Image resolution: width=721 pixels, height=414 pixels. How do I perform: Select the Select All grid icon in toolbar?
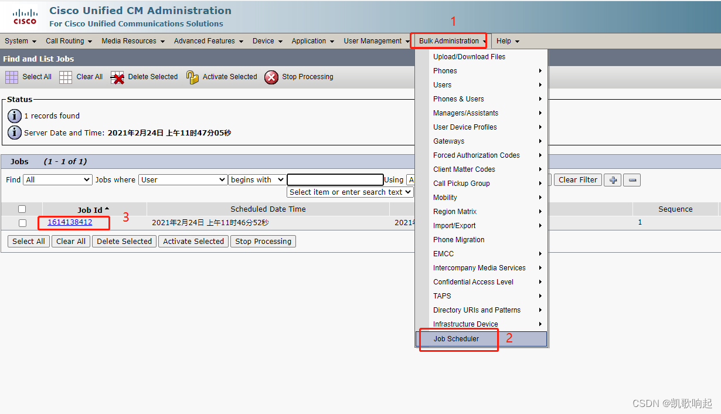tap(11, 76)
